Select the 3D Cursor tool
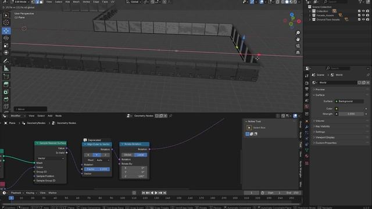The image size is (372, 209). coord(6,23)
